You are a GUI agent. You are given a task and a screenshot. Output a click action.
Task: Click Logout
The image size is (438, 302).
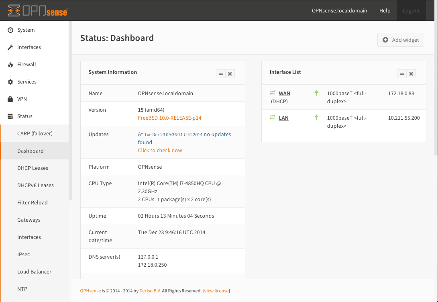(x=411, y=10)
